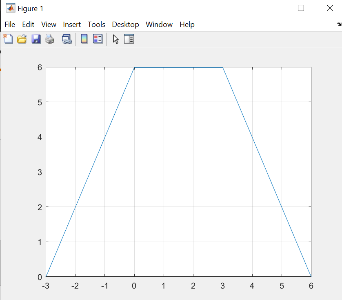Click the Figure 1 window title text
This screenshot has height=300, width=342.
(30, 9)
